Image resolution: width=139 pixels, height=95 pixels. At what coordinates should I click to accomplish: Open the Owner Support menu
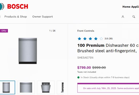tap(43, 16)
